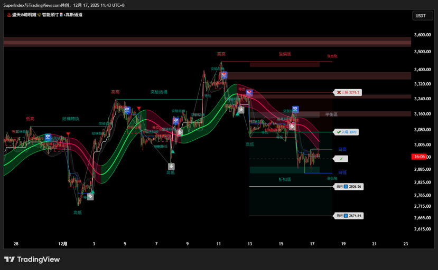Image resolution: width=438 pixels, height=270 pixels.
Task: Click the TradingView logo
Action: coord(32,259)
